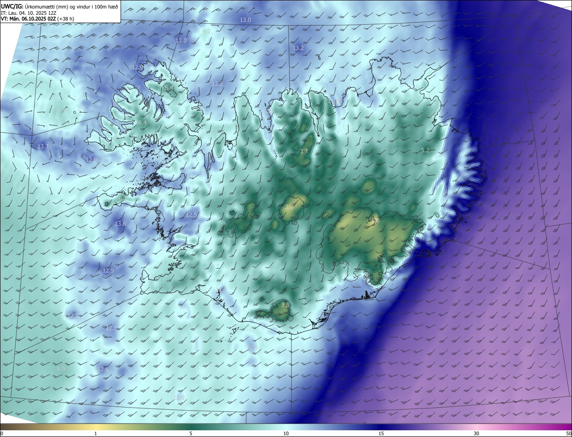Click the 10.9 value label on the map
This screenshot has width=572, height=437.
coord(179,397)
